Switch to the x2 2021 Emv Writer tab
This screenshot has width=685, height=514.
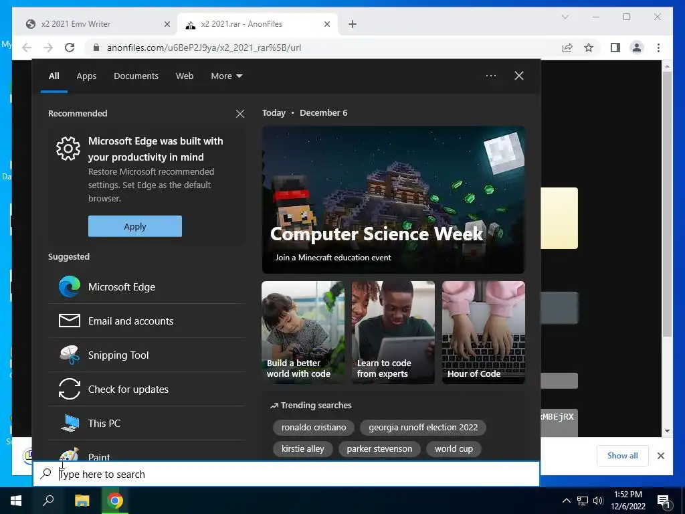point(97,24)
